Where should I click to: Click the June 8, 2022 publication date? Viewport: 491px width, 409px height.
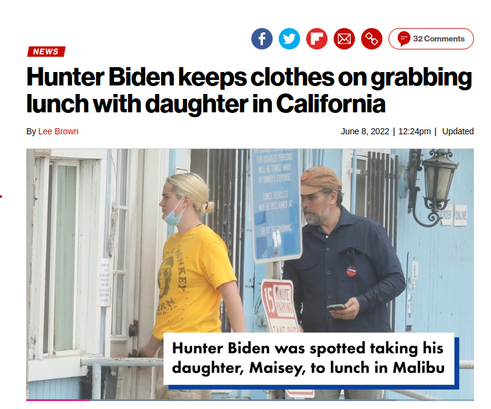[365, 131]
